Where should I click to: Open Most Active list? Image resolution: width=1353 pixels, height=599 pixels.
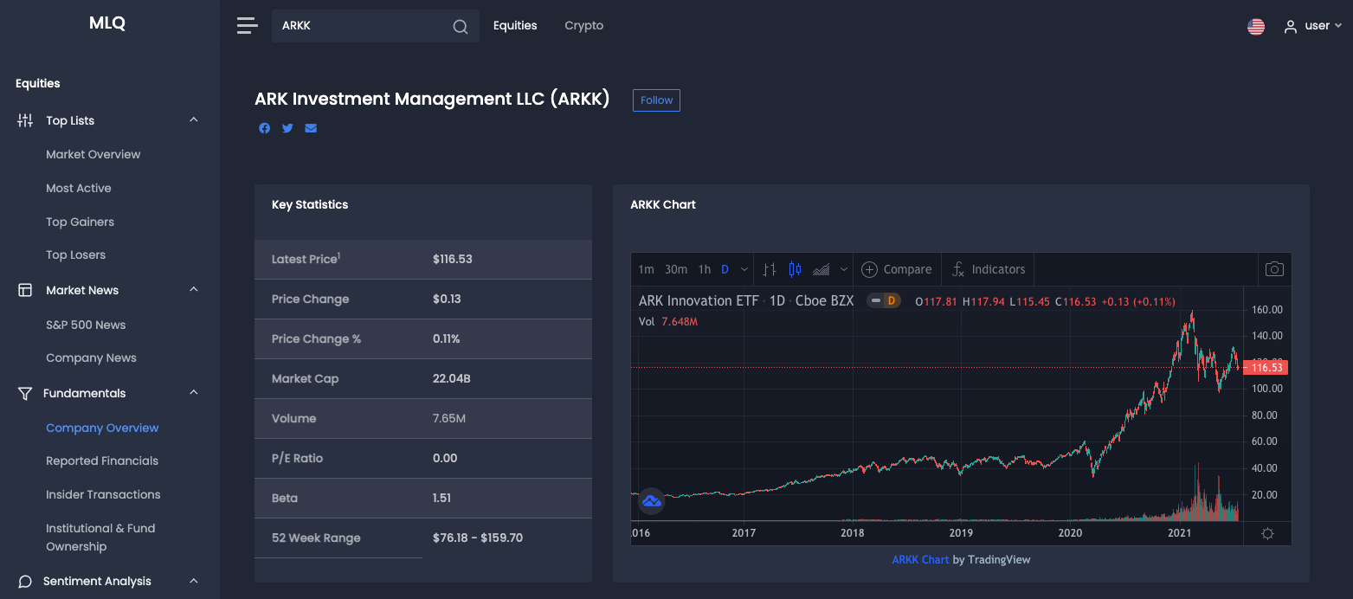click(x=79, y=188)
